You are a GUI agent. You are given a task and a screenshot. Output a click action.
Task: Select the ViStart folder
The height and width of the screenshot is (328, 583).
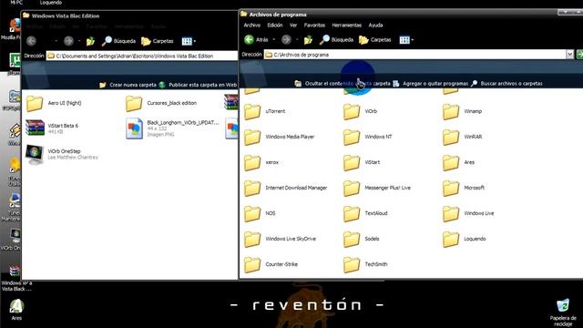[362, 162]
